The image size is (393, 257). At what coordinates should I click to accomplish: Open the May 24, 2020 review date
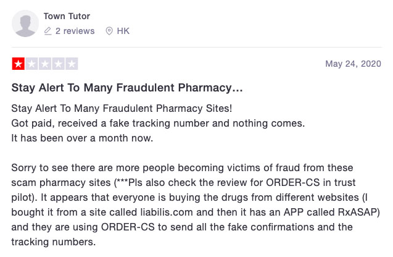pyautogui.click(x=353, y=64)
